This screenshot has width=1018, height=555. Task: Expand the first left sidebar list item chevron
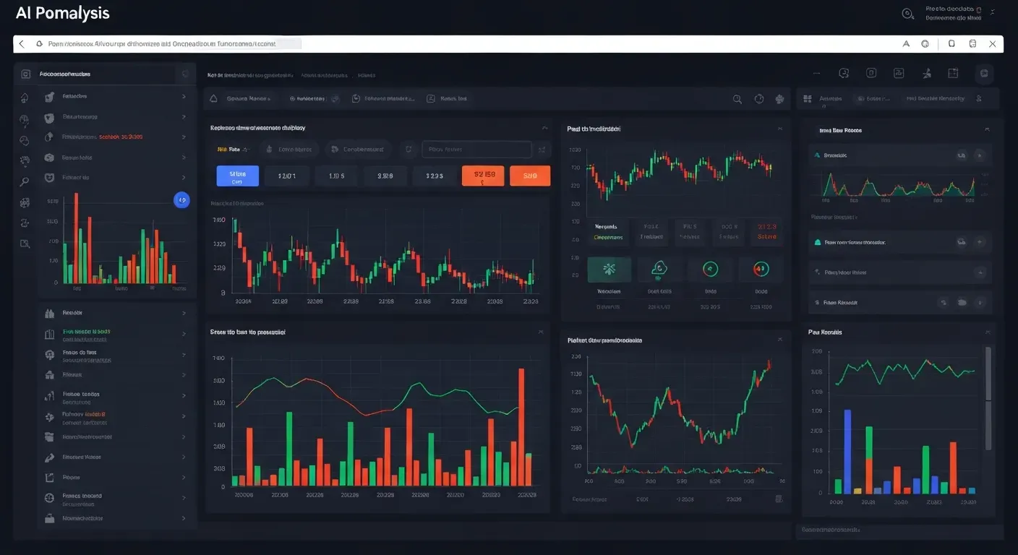point(184,96)
